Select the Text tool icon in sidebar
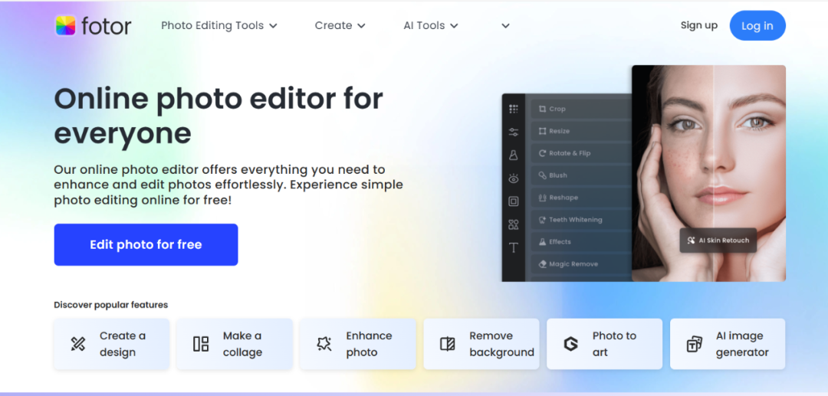Viewport: 828px width, 396px height. click(514, 247)
